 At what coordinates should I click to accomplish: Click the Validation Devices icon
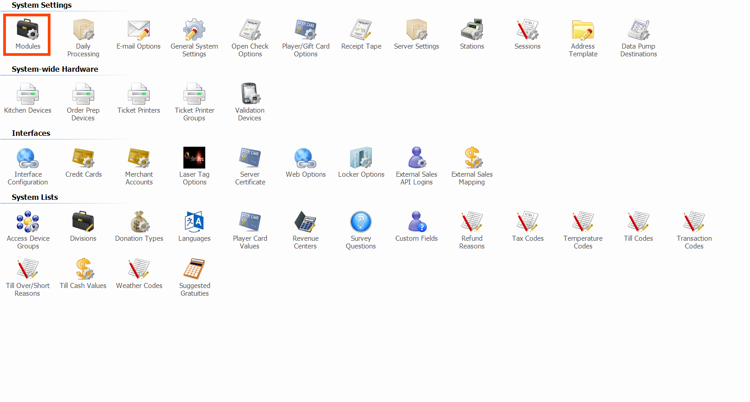[x=250, y=94]
